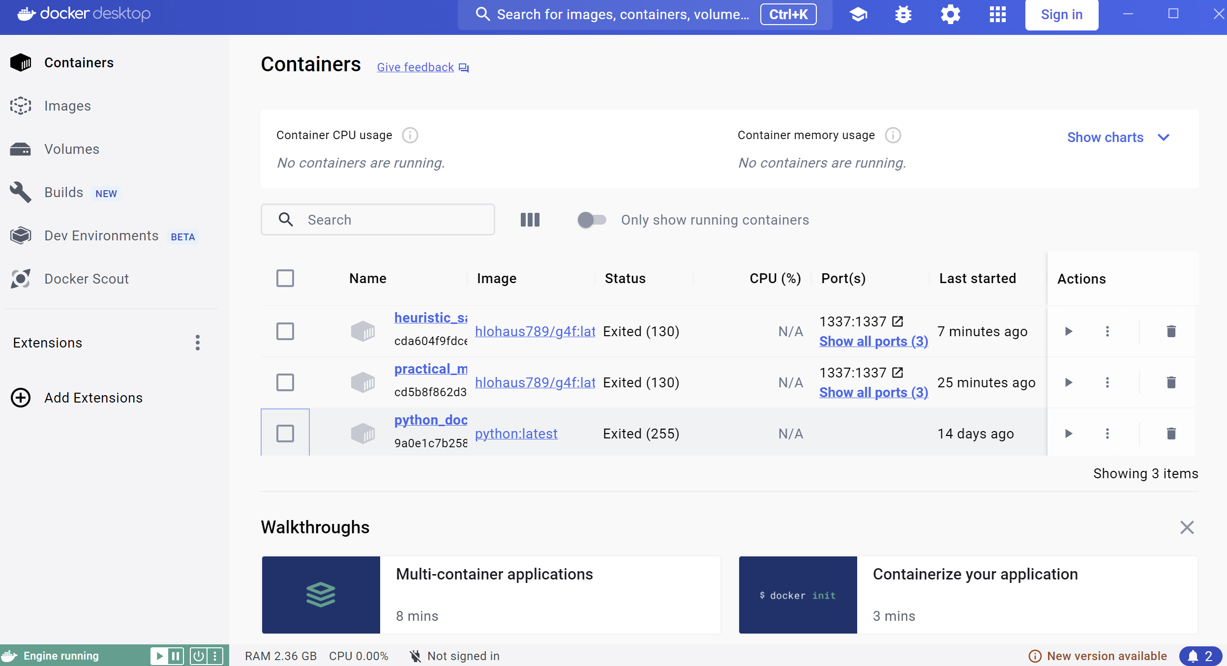The image size is (1227, 666).
Task: Click the column customization icon
Action: click(530, 220)
